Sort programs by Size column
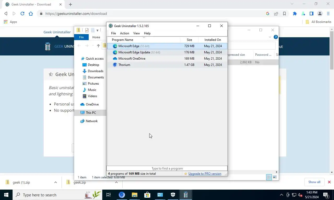 [x=189, y=40]
